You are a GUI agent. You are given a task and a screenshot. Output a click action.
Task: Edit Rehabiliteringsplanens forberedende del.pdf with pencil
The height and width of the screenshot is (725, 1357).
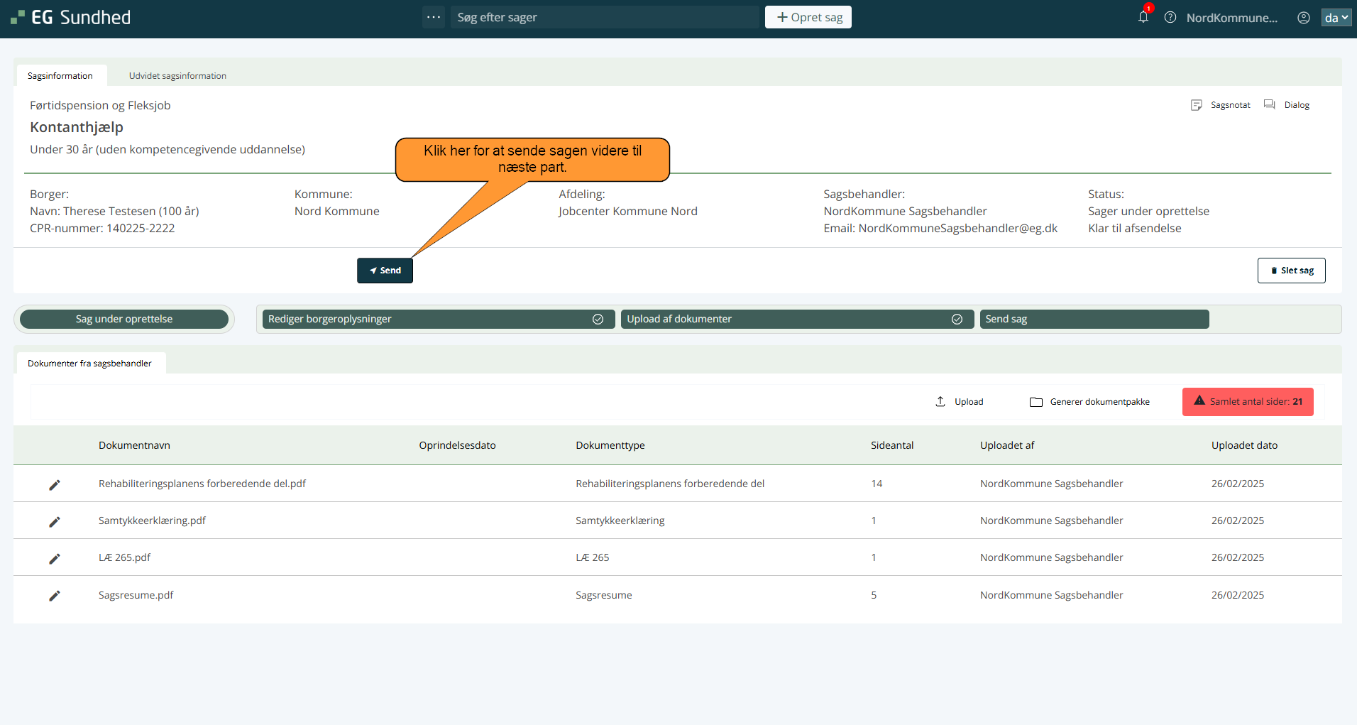point(55,484)
